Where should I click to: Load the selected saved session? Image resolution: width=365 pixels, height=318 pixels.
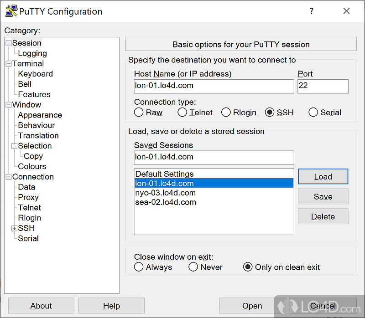click(323, 176)
